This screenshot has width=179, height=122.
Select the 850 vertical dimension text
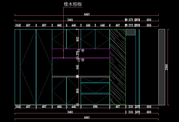[x=78, y=91]
